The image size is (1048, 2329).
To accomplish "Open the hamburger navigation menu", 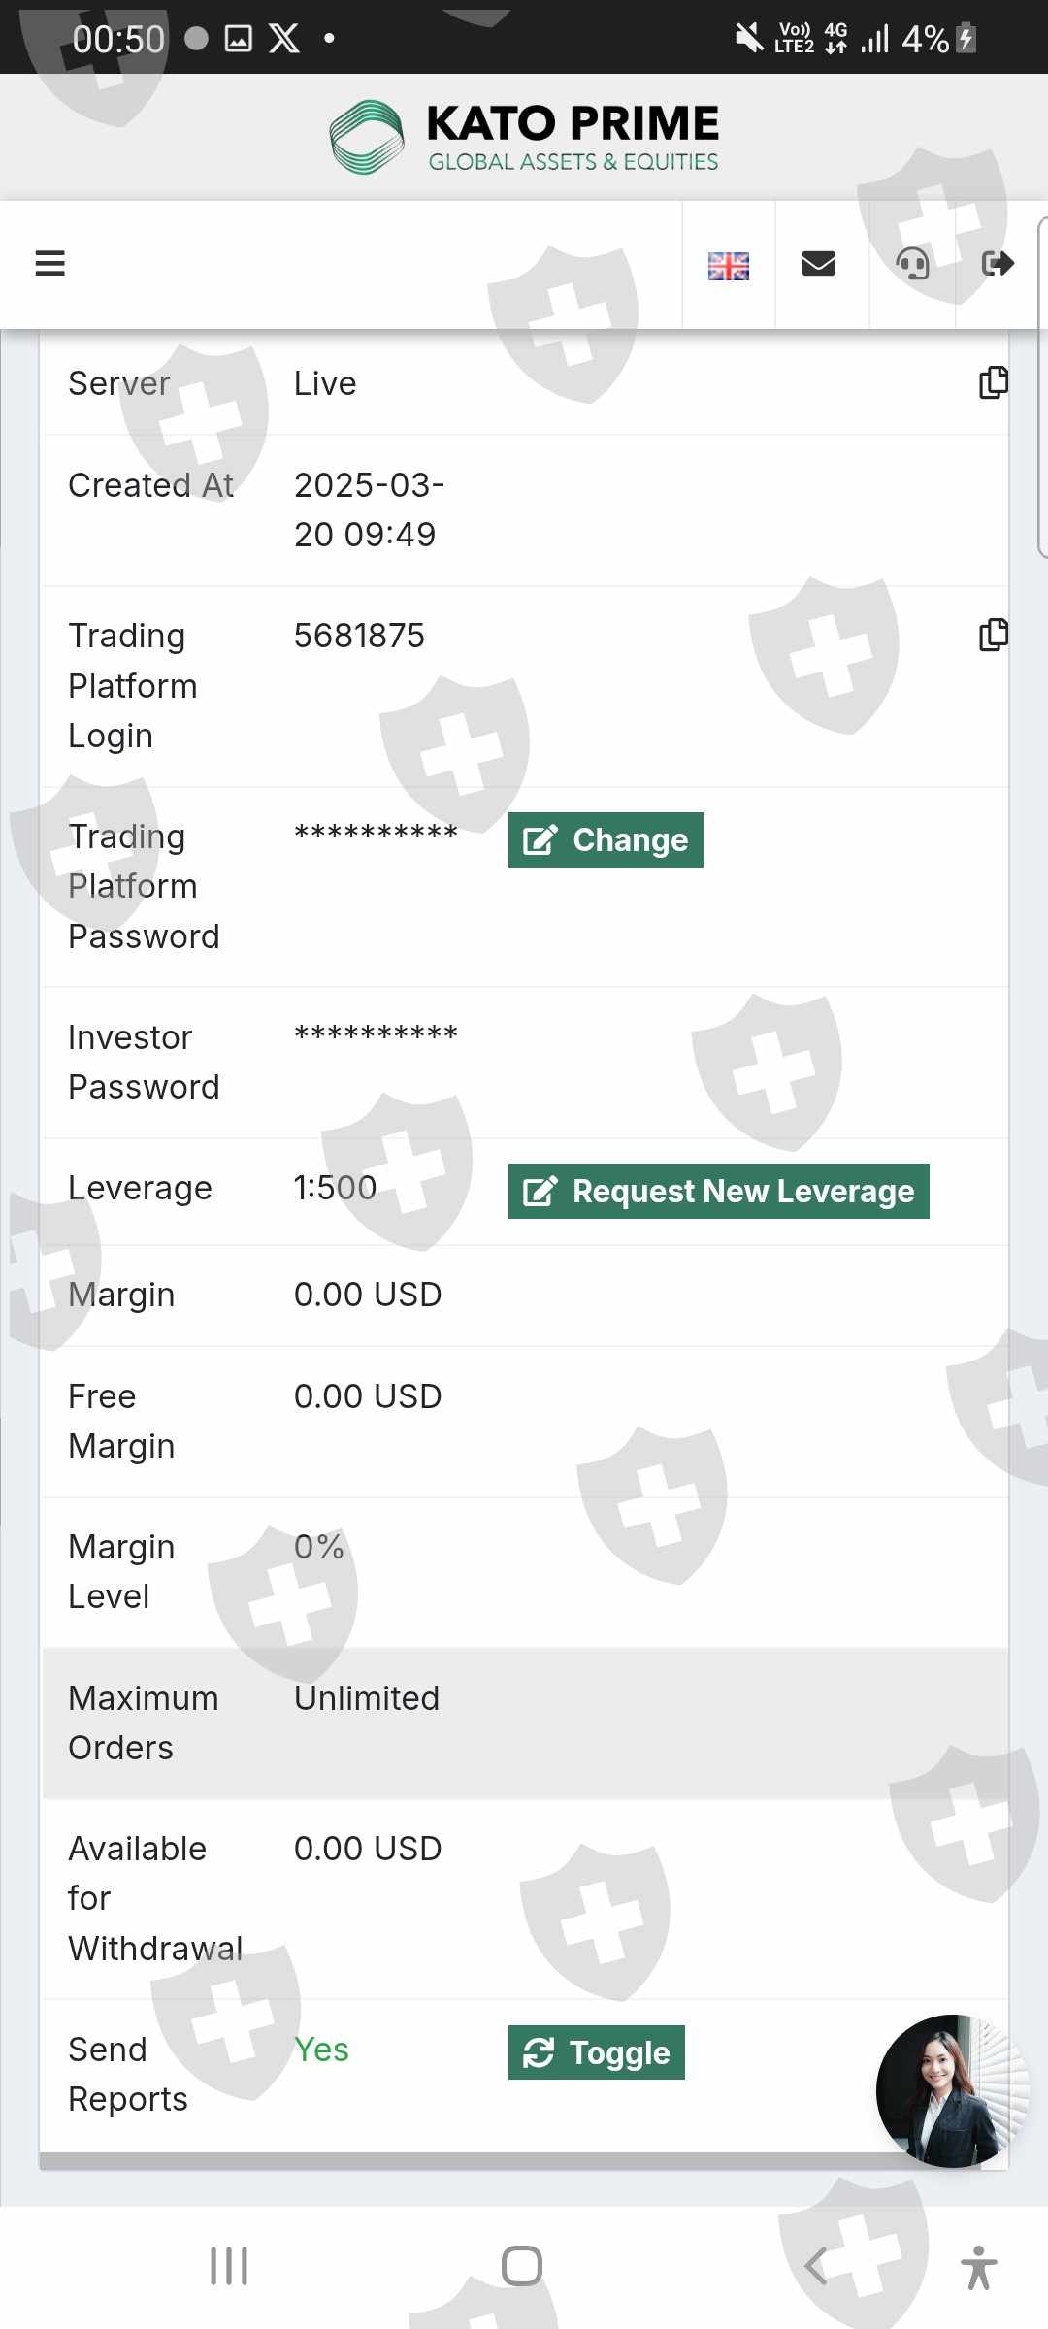I will point(49,263).
